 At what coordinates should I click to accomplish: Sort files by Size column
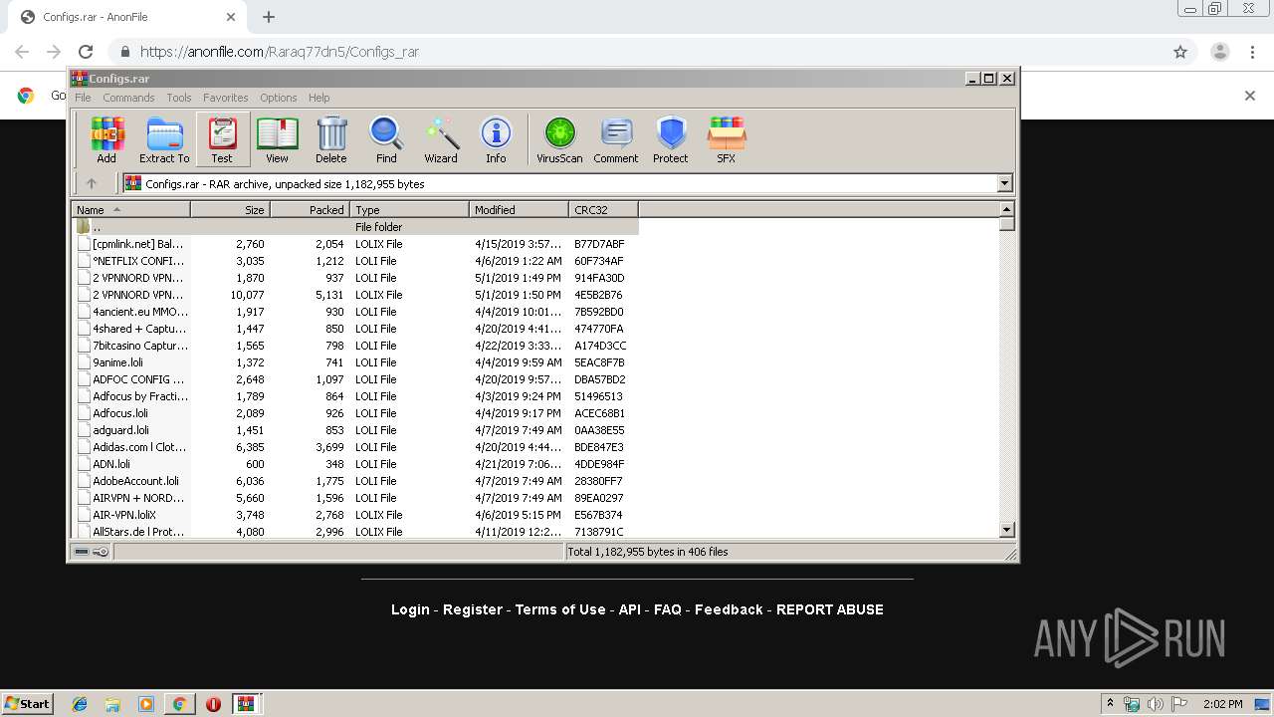coord(230,209)
